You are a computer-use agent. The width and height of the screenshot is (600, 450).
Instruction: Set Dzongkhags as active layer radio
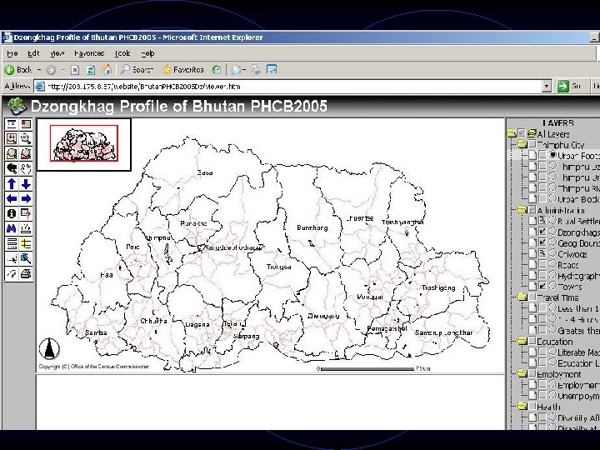click(x=552, y=231)
